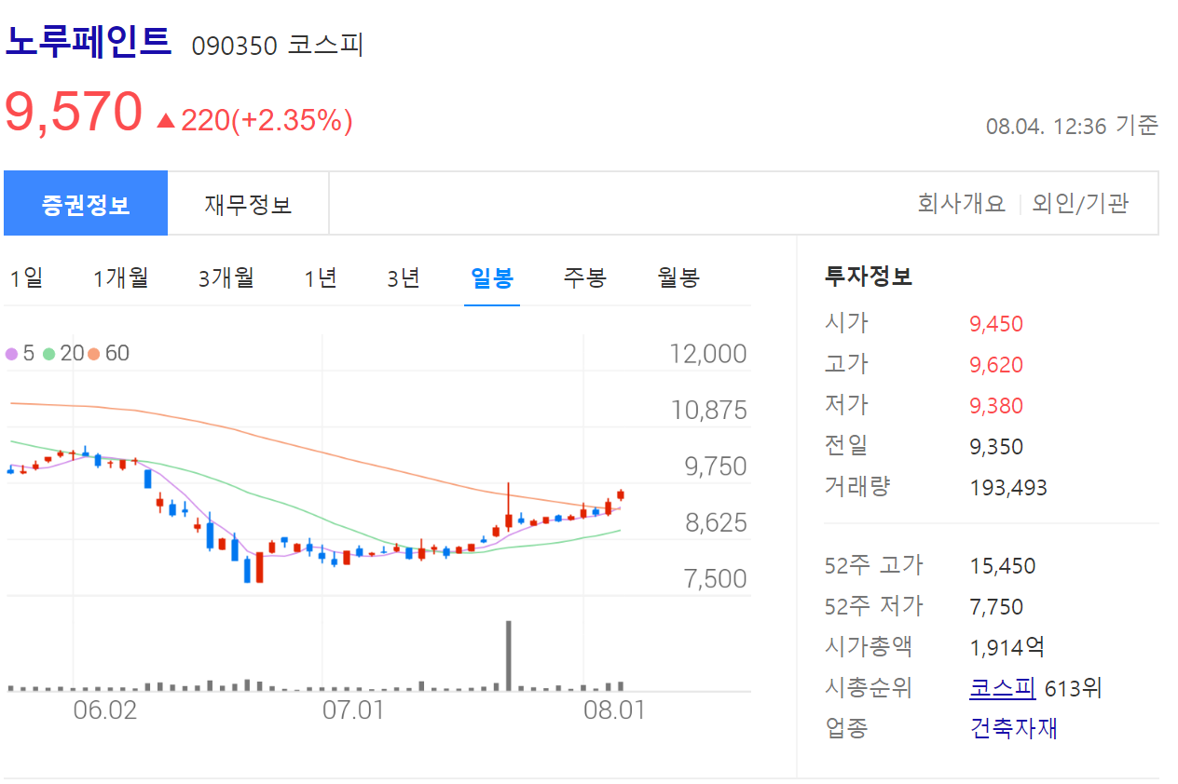Open the 외인/기관 link

click(1080, 204)
